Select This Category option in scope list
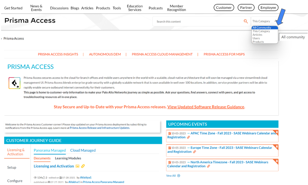The image size is (308, 185). coord(265,31)
